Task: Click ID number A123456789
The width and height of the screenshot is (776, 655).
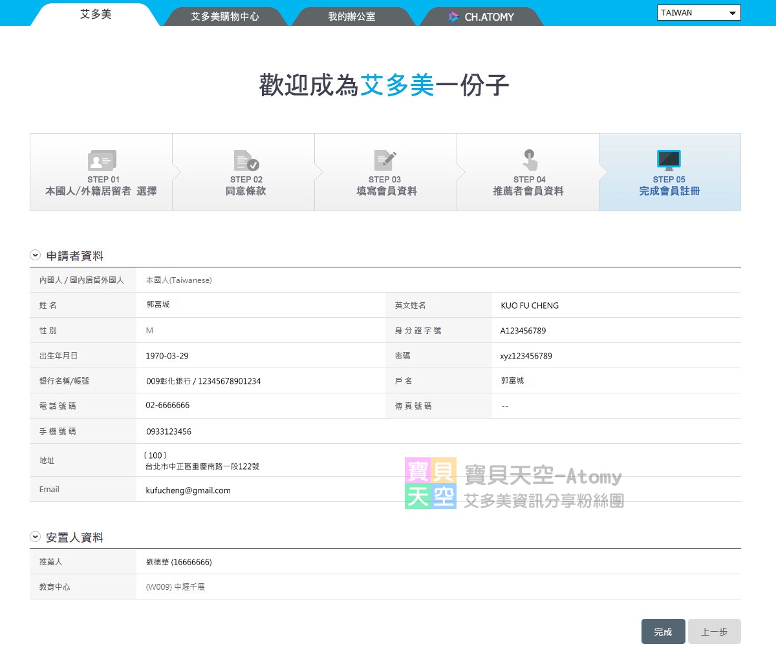Action: click(x=523, y=331)
